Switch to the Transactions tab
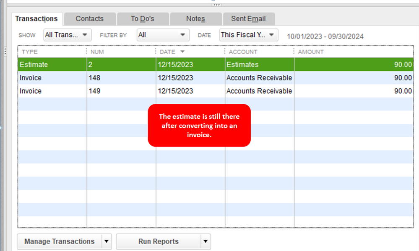419x251 pixels. click(x=36, y=19)
